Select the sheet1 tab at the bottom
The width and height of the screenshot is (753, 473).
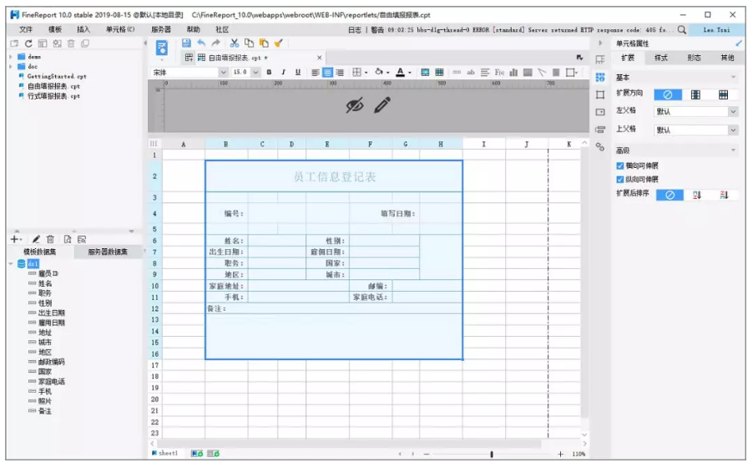165,453
